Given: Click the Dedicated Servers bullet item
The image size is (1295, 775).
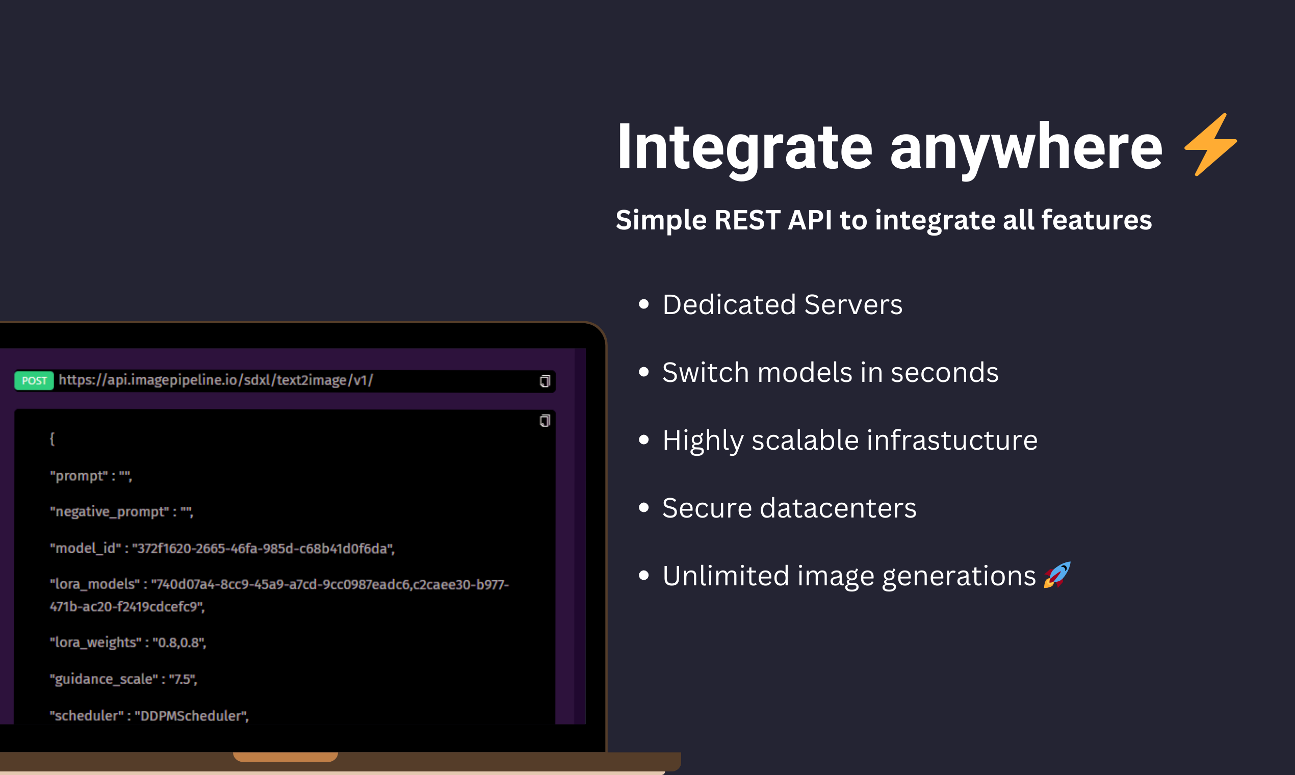Looking at the screenshot, I should click(x=782, y=304).
